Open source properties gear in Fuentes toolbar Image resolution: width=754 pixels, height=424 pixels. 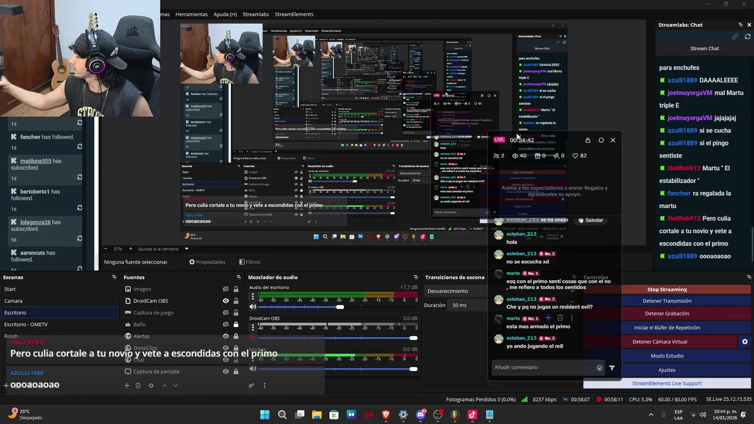click(x=151, y=386)
